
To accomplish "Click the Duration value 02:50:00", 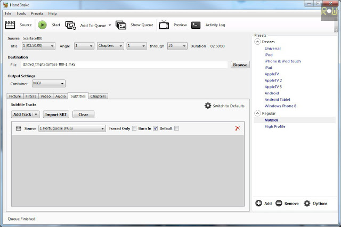I will point(217,46).
